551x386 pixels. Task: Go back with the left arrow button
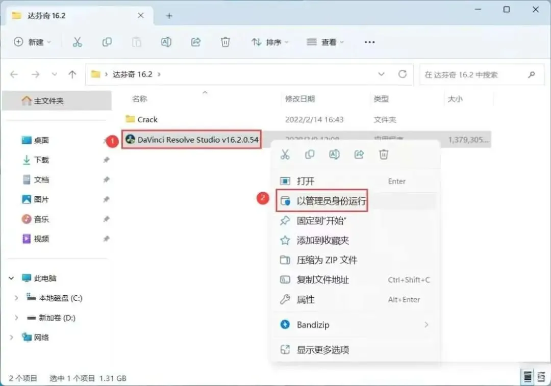coord(14,74)
